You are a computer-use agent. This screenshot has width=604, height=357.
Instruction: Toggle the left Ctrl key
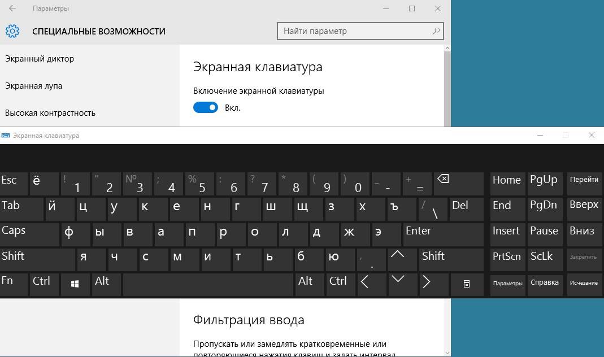[x=44, y=284]
